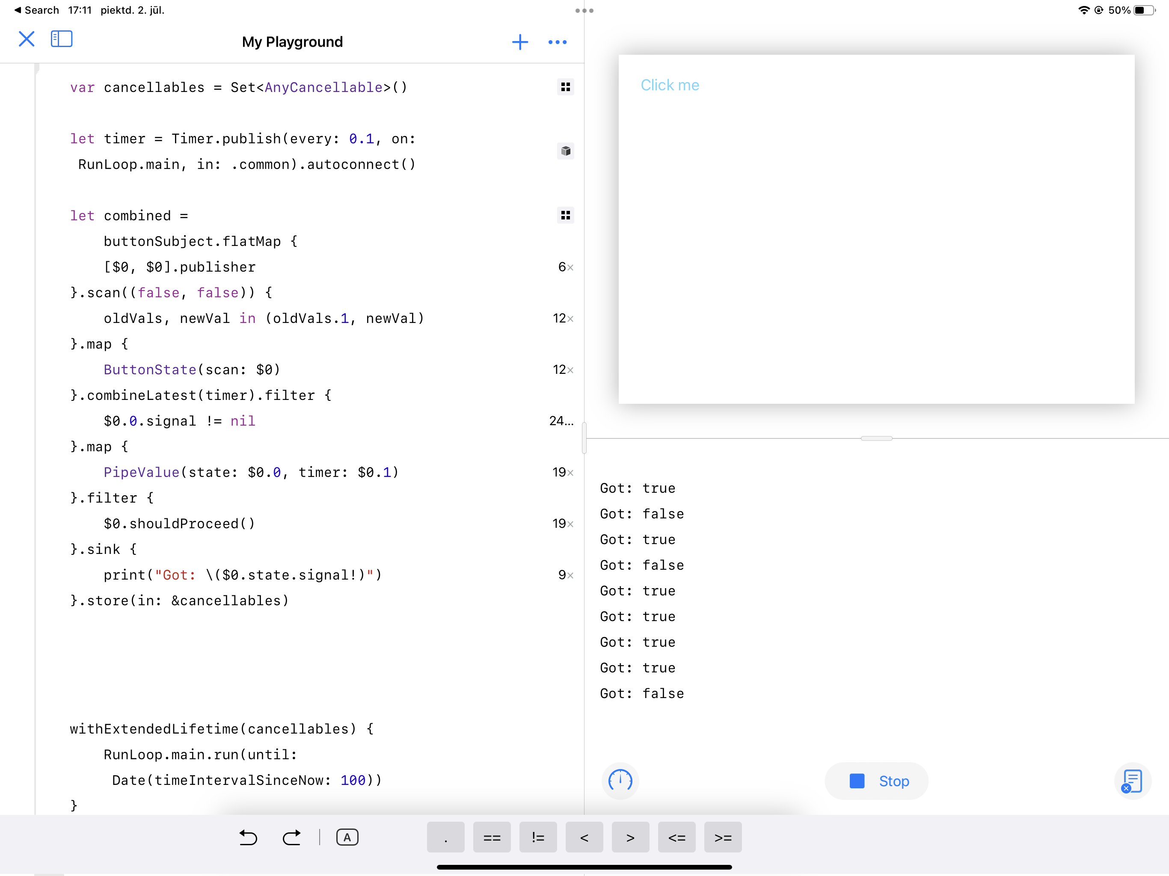
Task: Tap the battery status indicator
Action: click(1145, 10)
